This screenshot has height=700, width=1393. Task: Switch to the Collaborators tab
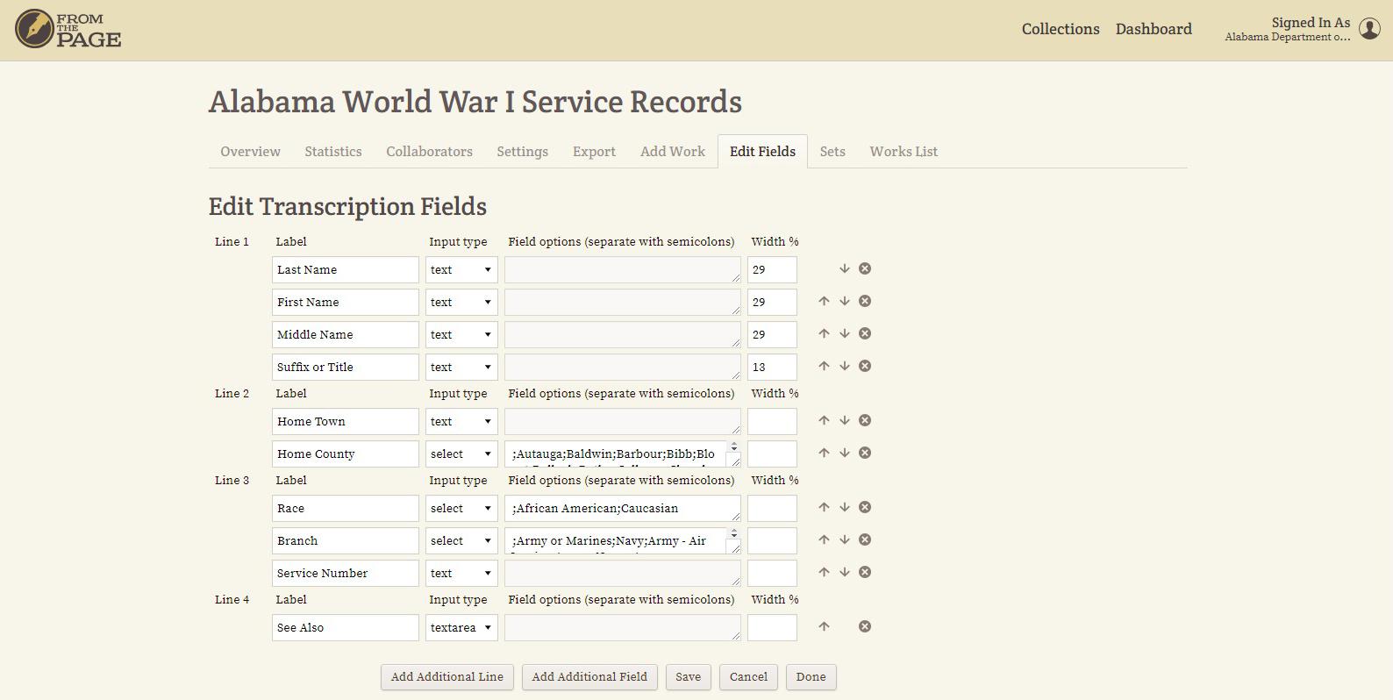click(x=429, y=152)
